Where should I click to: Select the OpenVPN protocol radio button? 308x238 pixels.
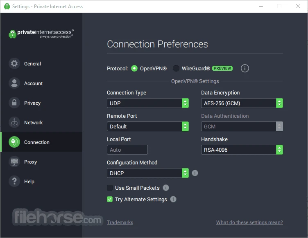134,68
